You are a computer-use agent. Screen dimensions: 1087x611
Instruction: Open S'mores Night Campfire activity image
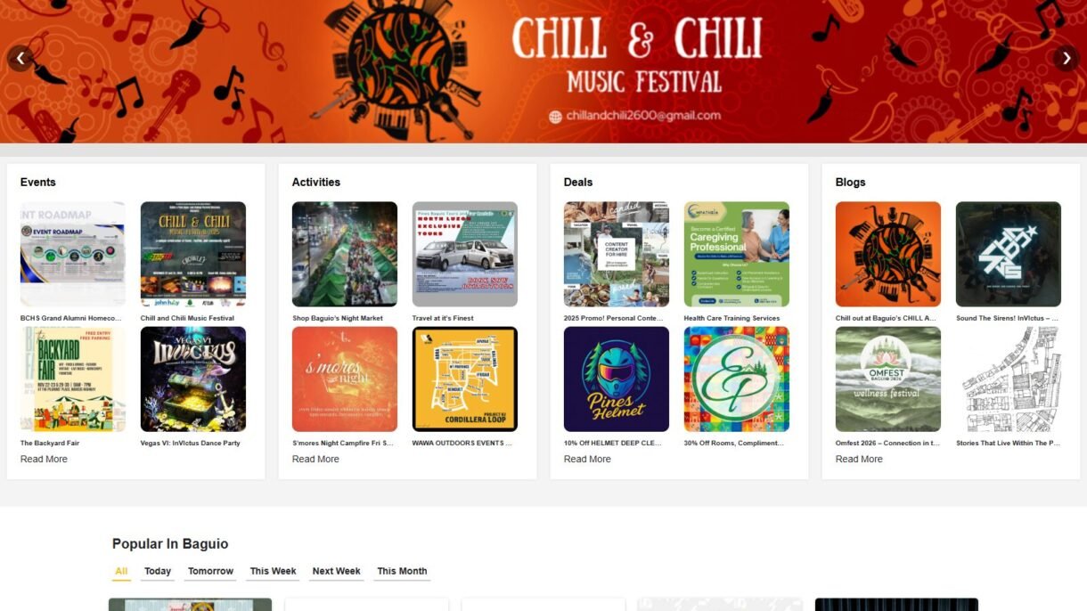pyautogui.click(x=345, y=379)
